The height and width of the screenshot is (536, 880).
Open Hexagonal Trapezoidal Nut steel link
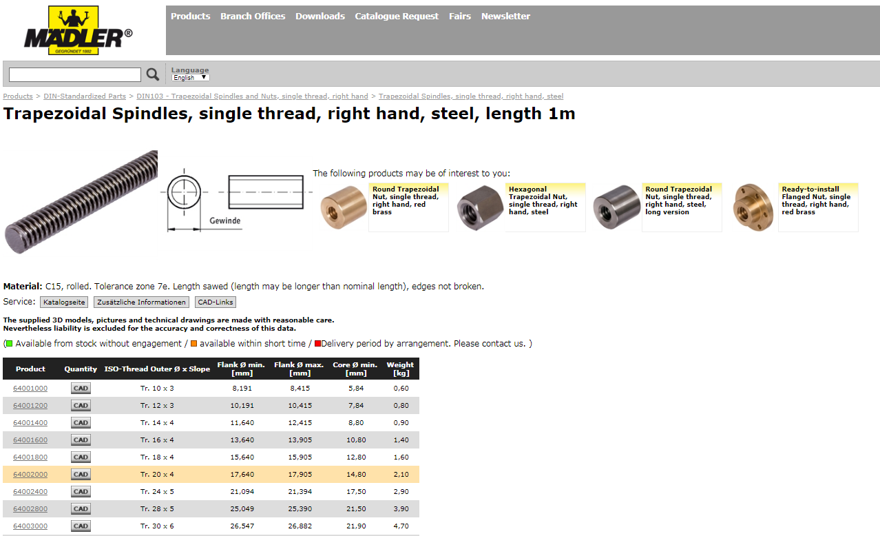click(543, 200)
